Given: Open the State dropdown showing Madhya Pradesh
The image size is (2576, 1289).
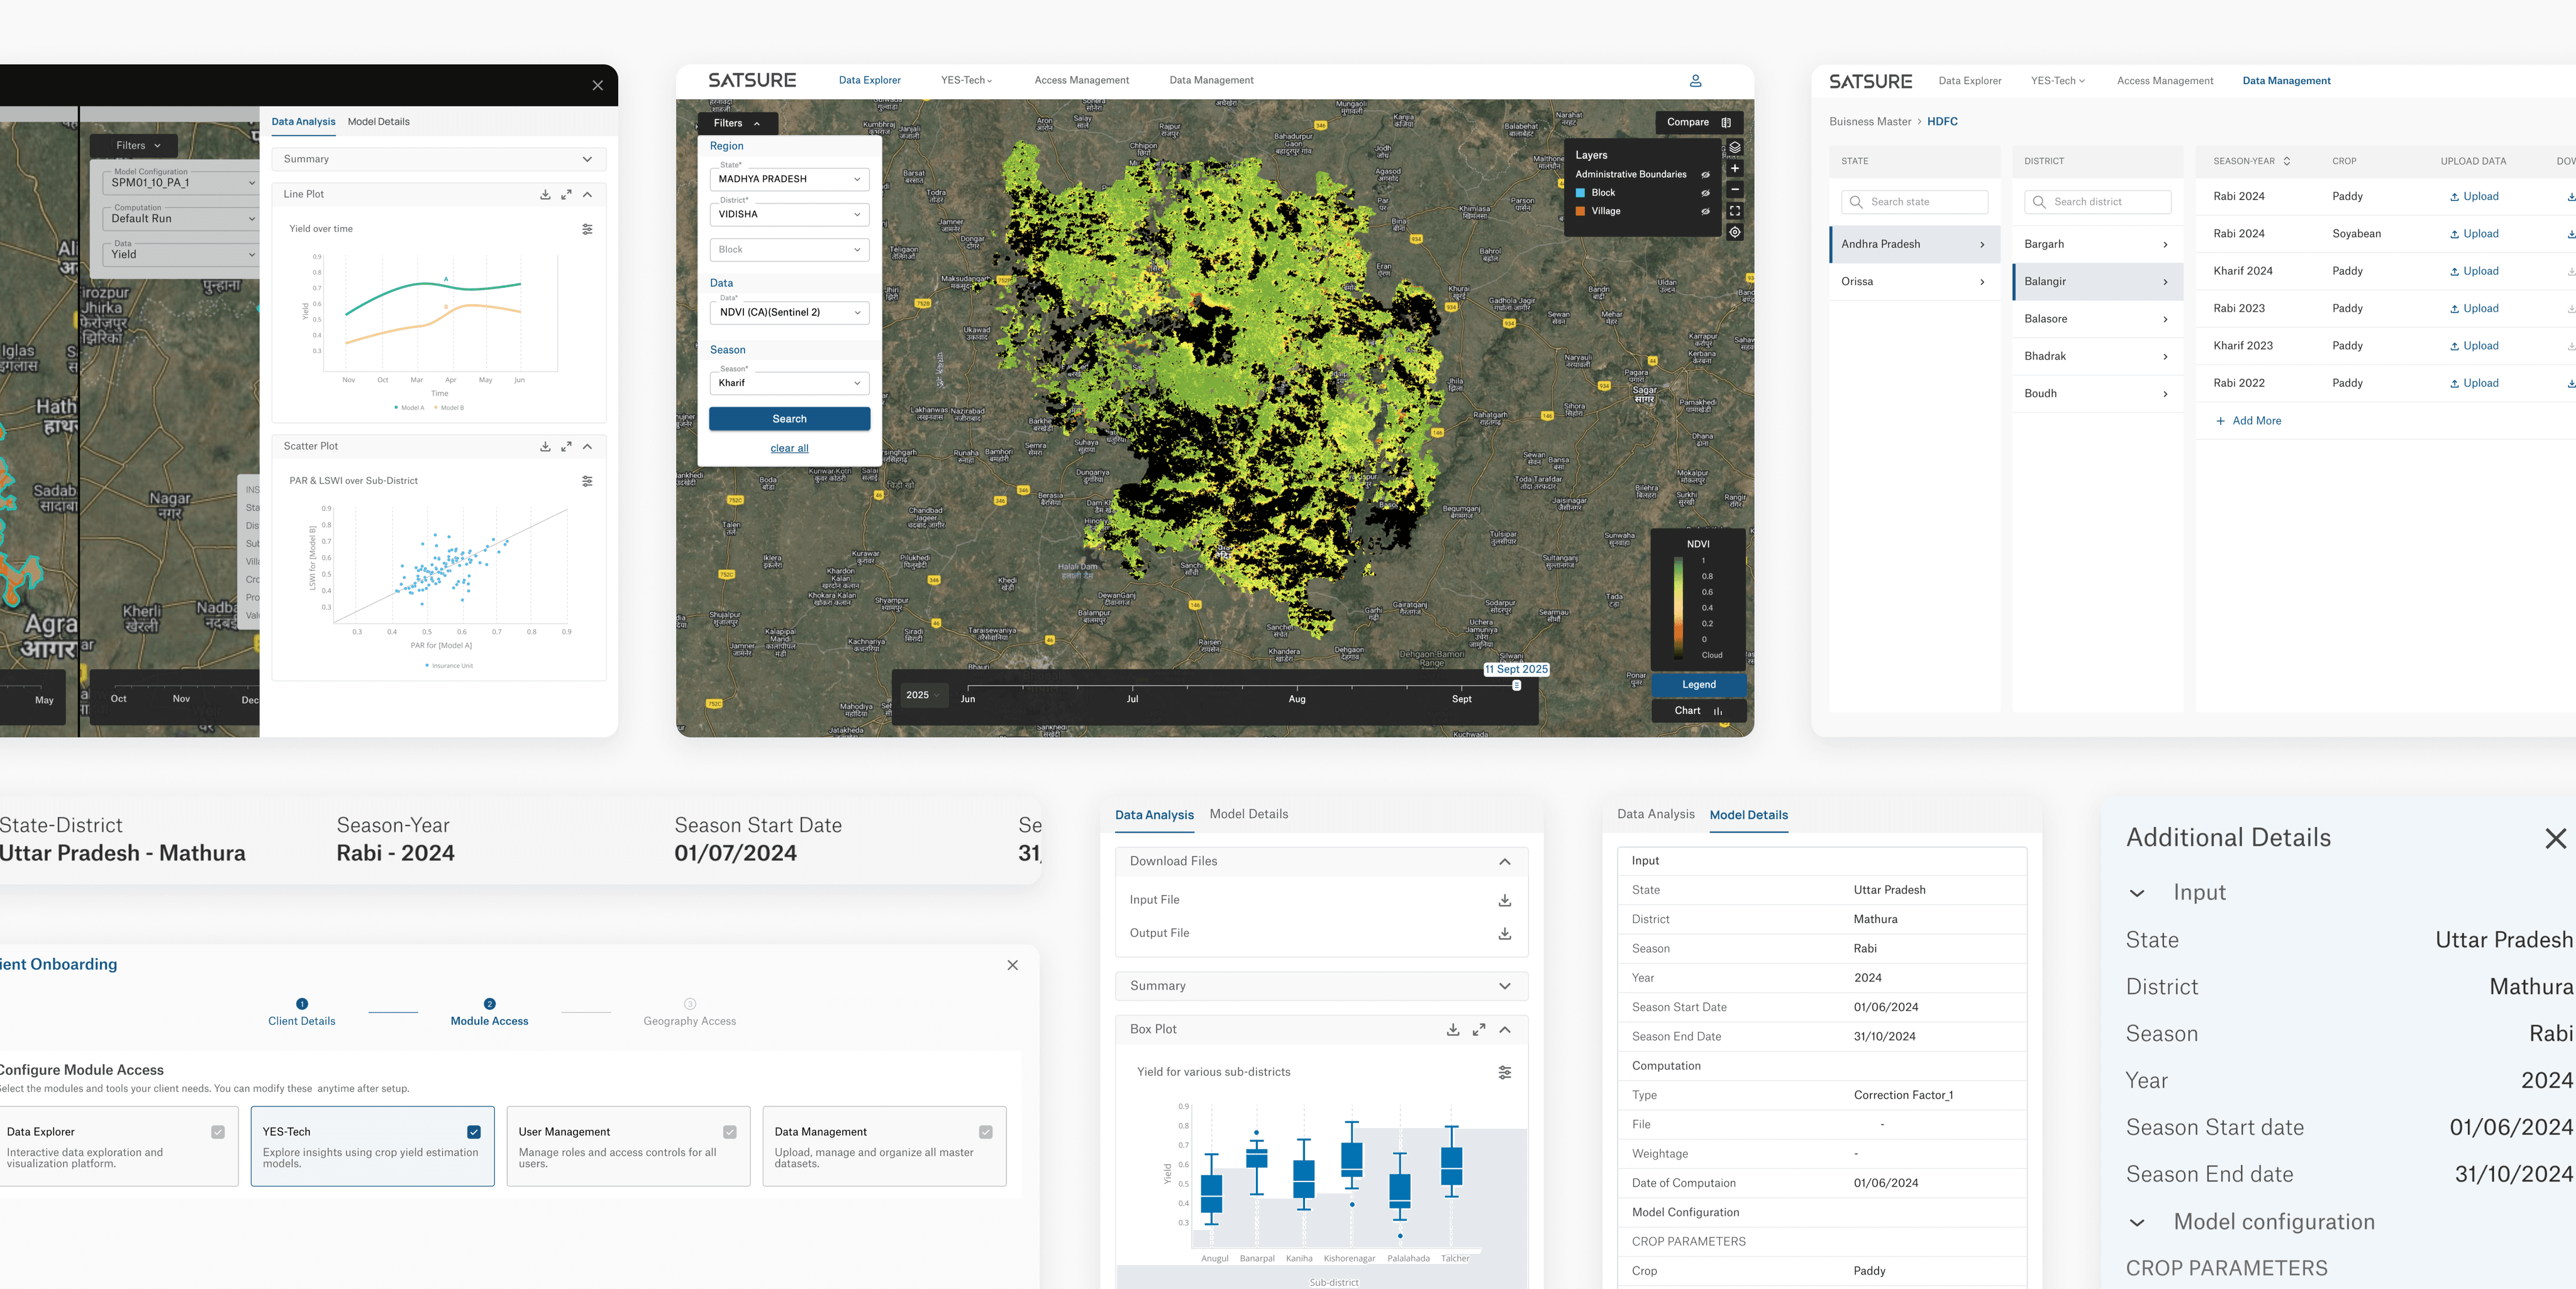Looking at the screenshot, I should pyautogui.click(x=789, y=179).
